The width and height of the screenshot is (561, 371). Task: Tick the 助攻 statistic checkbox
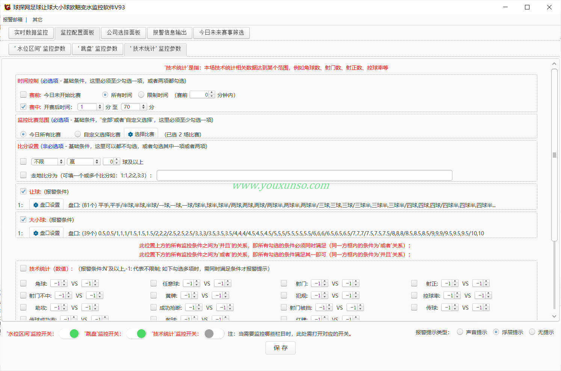[23, 307]
